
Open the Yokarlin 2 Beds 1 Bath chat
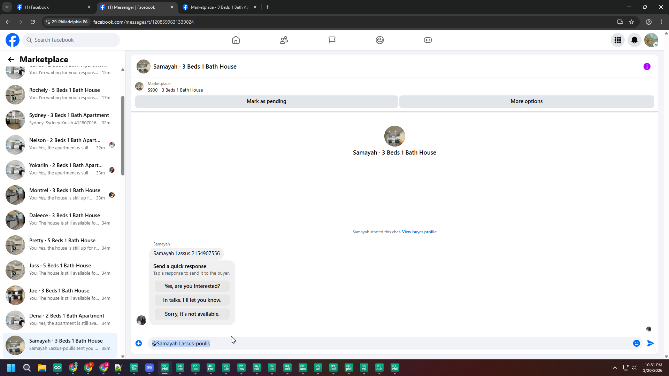pos(60,170)
